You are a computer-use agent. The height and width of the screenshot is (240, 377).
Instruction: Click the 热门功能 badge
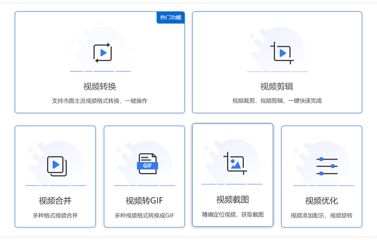(x=171, y=17)
